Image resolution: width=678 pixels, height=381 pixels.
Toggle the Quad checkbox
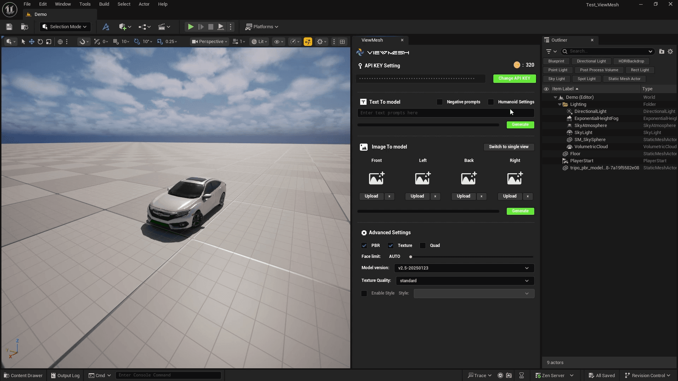[423, 246]
